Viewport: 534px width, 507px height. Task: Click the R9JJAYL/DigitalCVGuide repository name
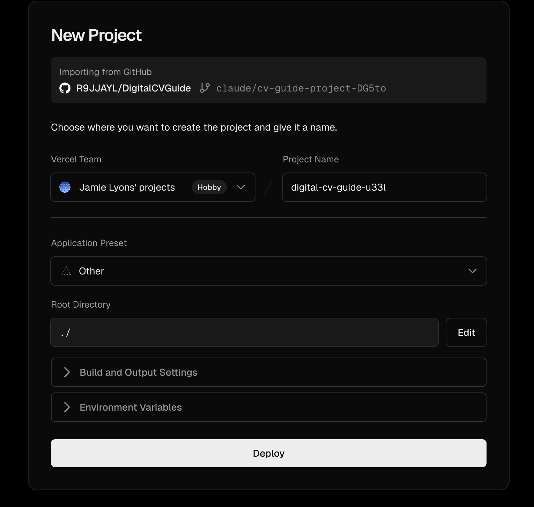[133, 88]
